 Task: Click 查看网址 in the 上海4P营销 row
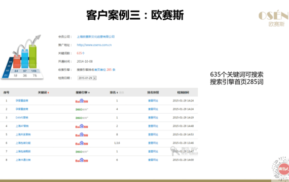tap(153, 126)
